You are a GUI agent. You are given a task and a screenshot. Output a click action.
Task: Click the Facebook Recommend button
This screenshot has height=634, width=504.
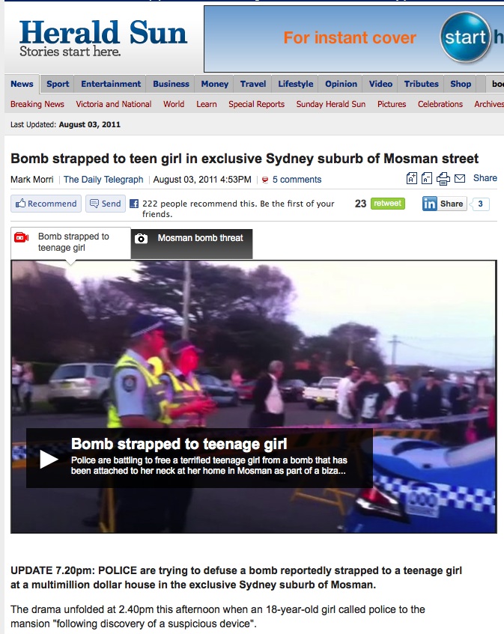[46, 204]
